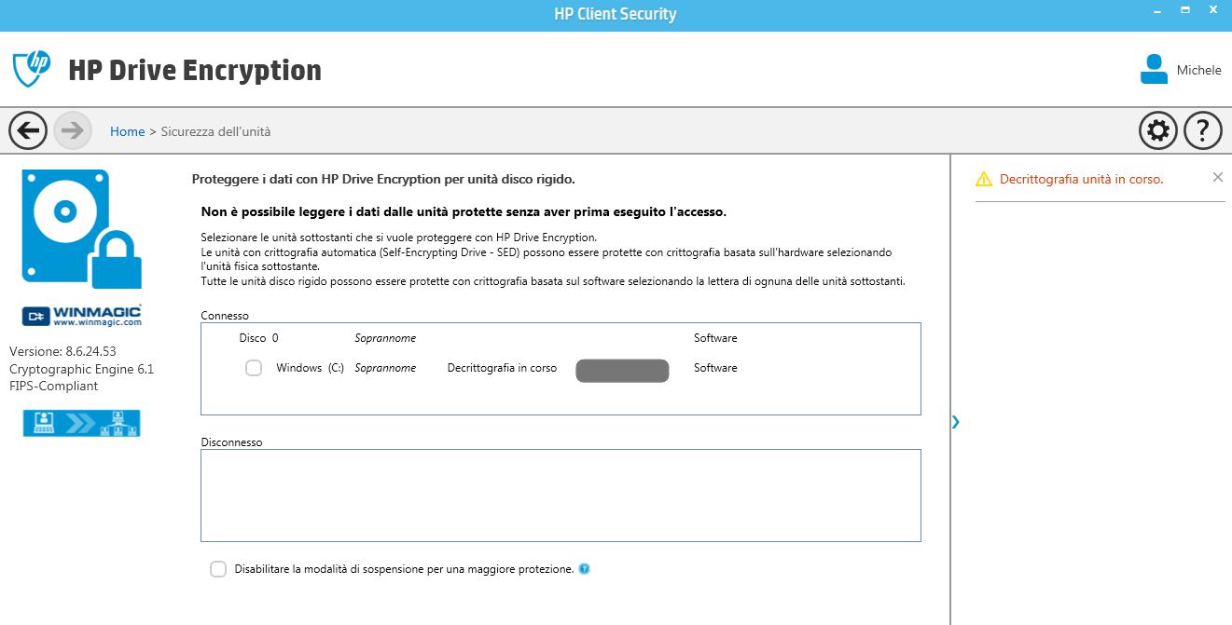Open Sicurezza dell'unità breadcrumb item
This screenshot has width=1232, height=625.
click(214, 131)
